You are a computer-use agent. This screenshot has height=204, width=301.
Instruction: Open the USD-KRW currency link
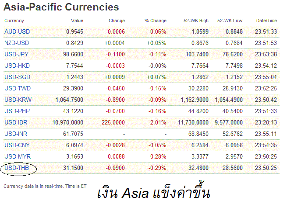click(x=17, y=100)
